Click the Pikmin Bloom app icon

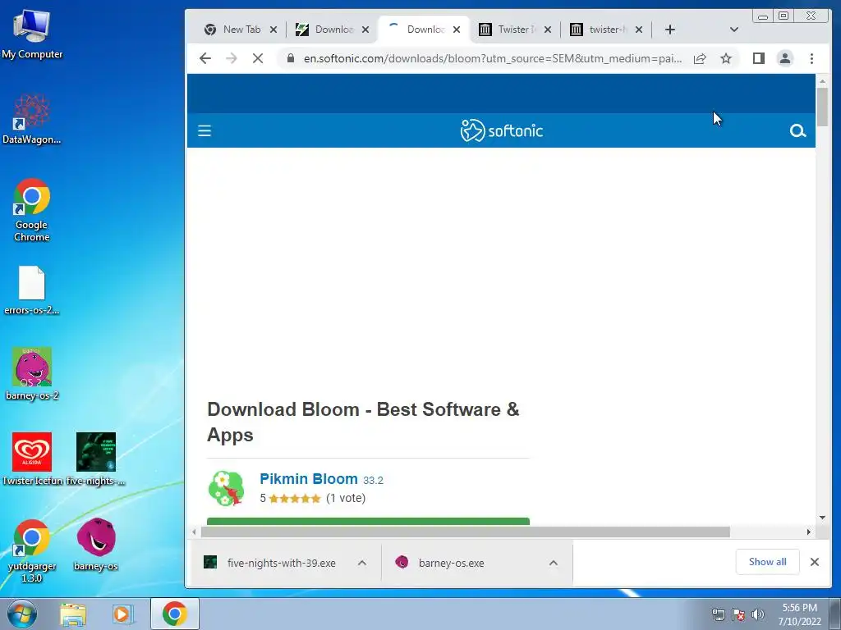(226, 489)
